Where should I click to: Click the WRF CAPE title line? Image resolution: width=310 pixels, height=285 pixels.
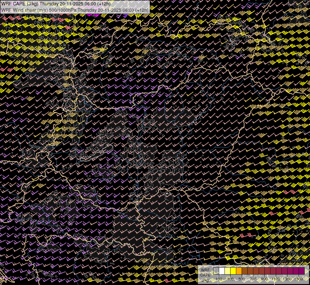pos(56,4)
